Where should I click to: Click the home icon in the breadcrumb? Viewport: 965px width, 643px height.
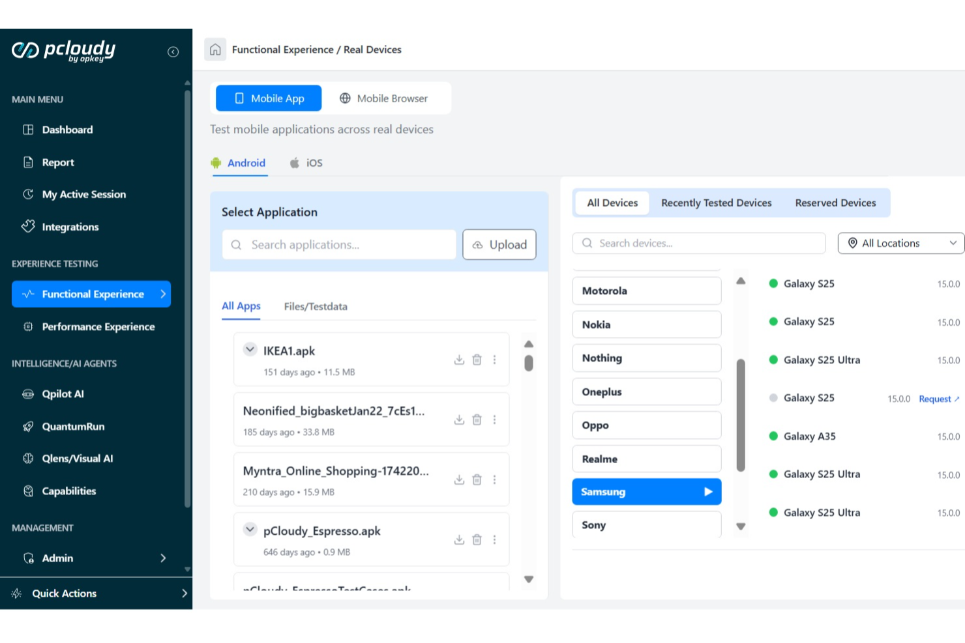(215, 50)
